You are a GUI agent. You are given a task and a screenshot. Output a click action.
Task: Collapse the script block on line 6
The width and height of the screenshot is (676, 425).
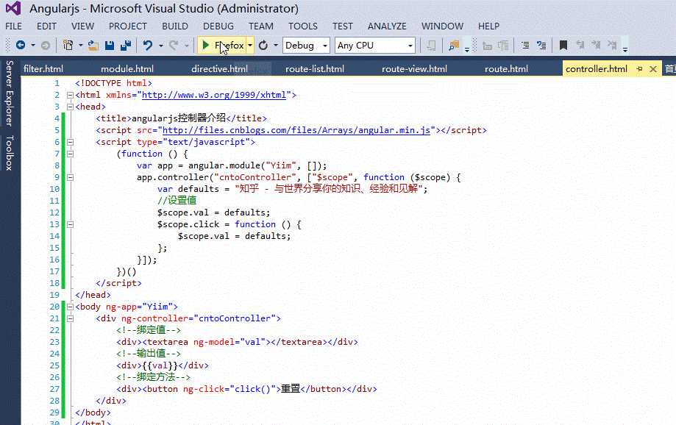tap(70, 142)
